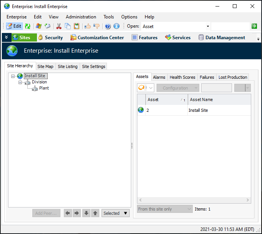
Task: Collapse the Install Site tree node
Action: pos(13,76)
